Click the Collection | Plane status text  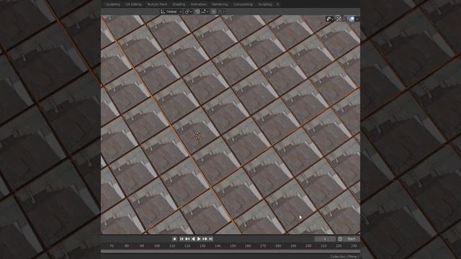click(x=344, y=257)
